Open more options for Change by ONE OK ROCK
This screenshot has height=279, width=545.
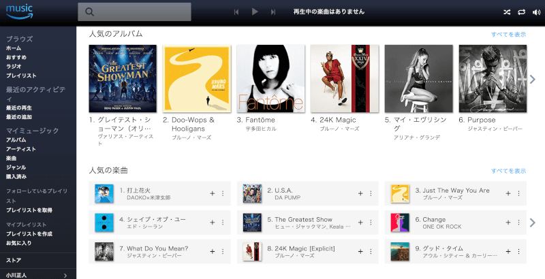pyautogui.click(x=518, y=223)
